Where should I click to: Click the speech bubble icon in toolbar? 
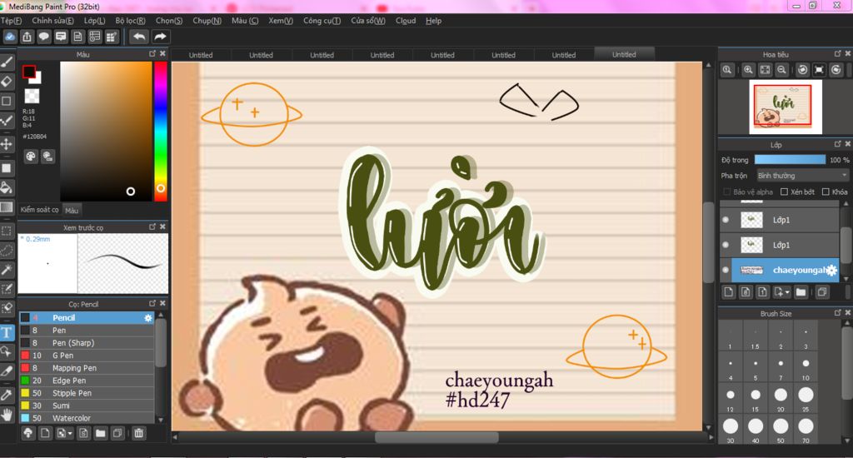[x=43, y=37]
